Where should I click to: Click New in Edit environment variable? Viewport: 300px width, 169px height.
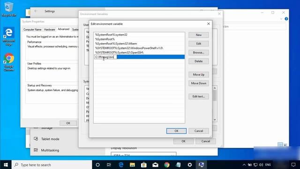(199, 35)
